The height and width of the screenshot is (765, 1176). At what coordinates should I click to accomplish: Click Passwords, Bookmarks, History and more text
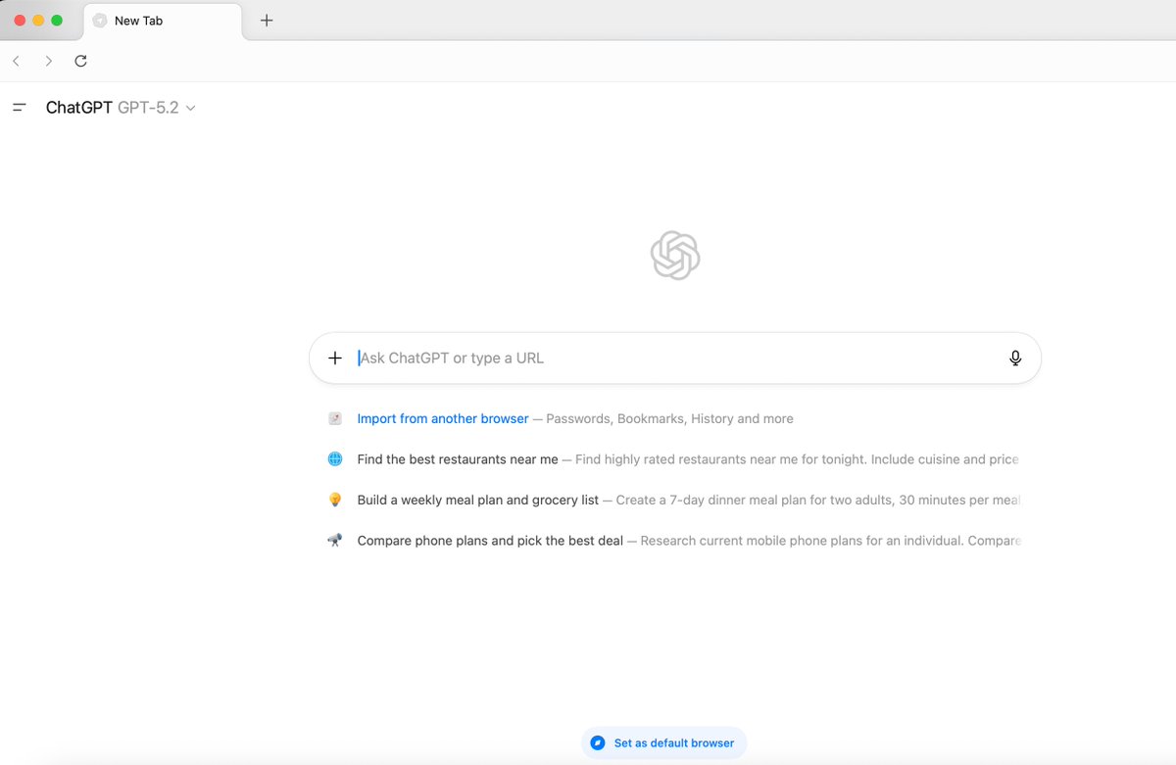click(x=669, y=418)
